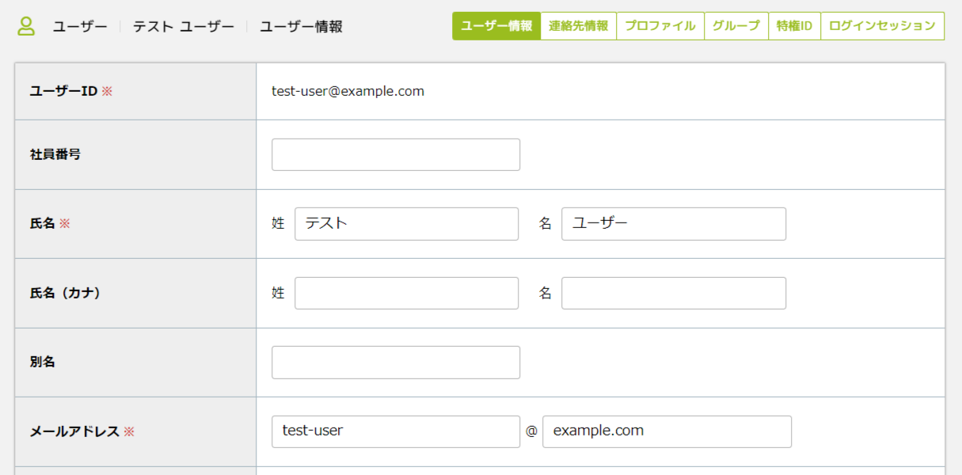Open the ユーザー breadcrumb link
The height and width of the screenshot is (475, 962).
(x=80, y=27)
